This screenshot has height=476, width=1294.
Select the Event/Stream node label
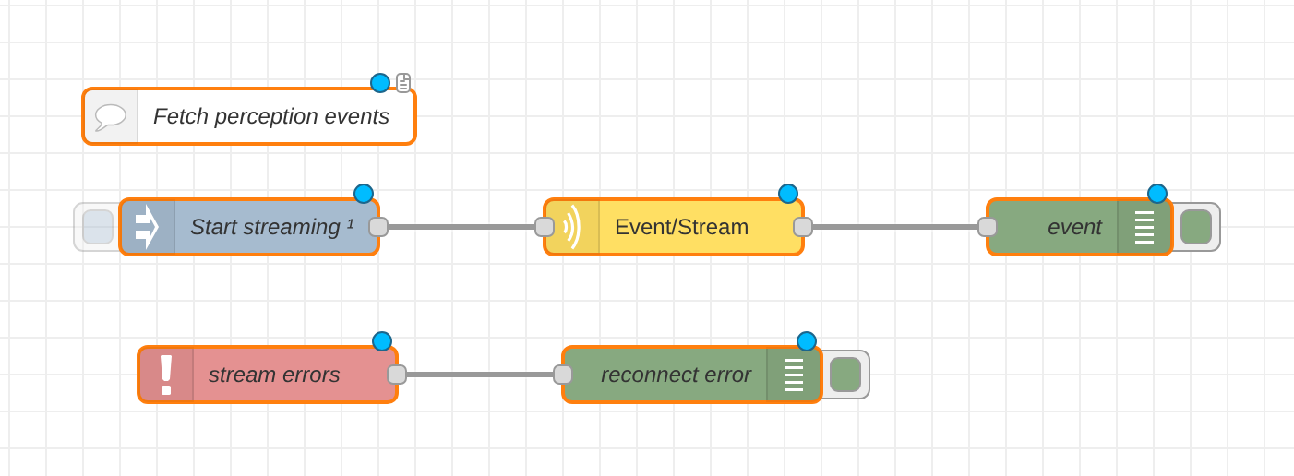pyautogui.click(x=681, y=227)
